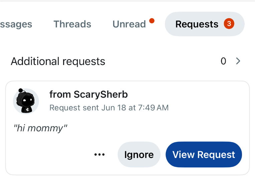The width and height of the screenshot is (255, 180).
Task: Click the red unread indicator dot
Action: click(152, 21)
